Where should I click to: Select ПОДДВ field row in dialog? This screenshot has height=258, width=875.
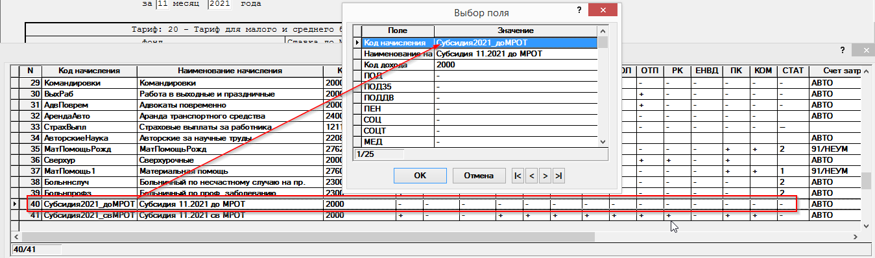(x=398, y=98)
